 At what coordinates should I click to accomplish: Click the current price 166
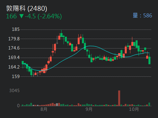(11, 16)
